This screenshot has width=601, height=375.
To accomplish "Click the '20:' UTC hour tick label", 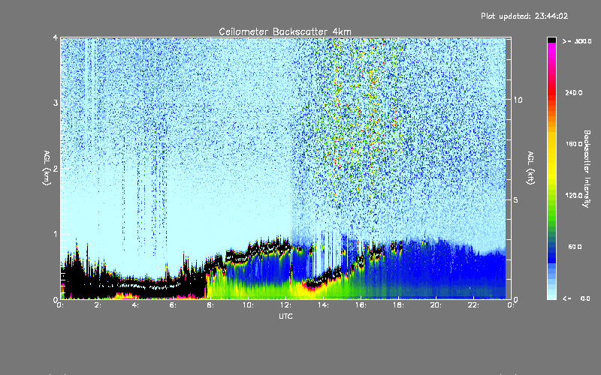I will (436, 305).
